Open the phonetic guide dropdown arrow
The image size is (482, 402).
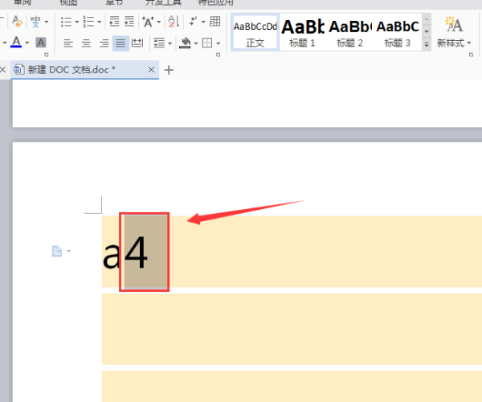click(47, 22)
